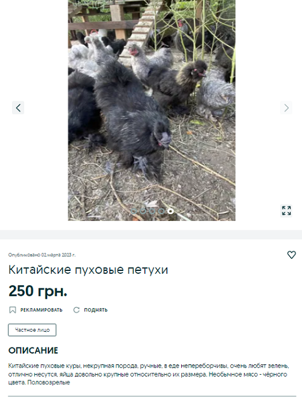The width and height of the screenshot is (302, 400).
Task: Click the 250 грн. price
Action: (x=38, y=291)
